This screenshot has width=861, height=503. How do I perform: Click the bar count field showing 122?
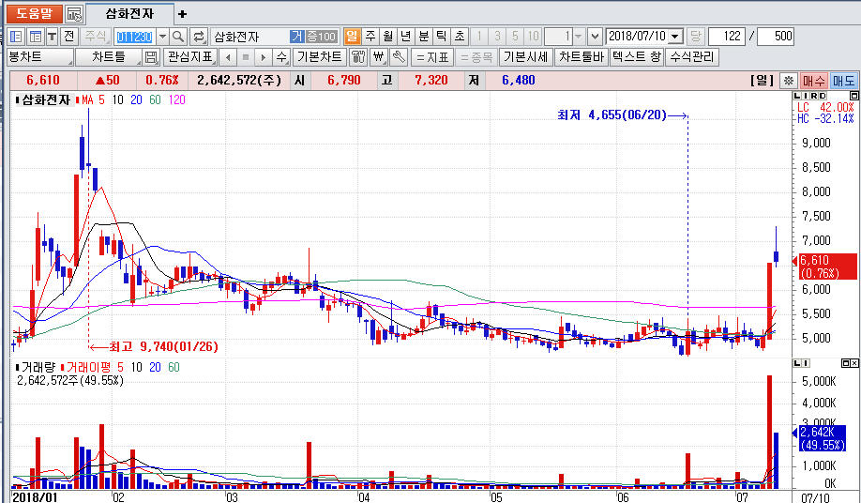tap(727, 37)
